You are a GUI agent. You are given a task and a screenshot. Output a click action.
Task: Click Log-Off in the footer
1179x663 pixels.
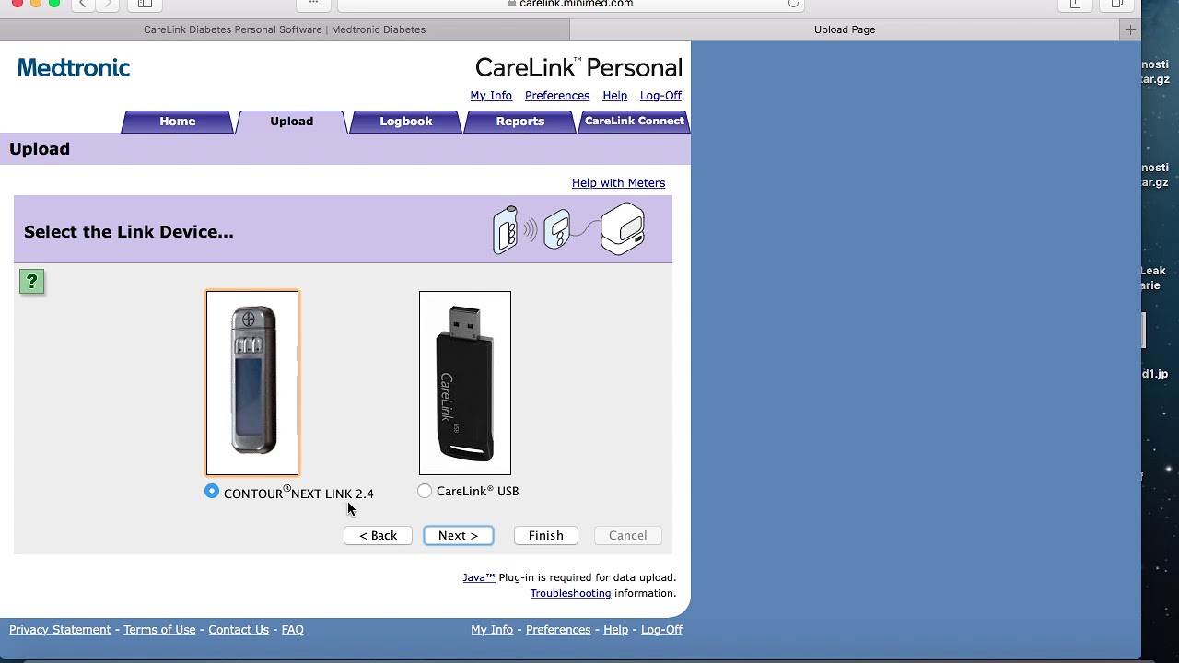click(661, 630)
